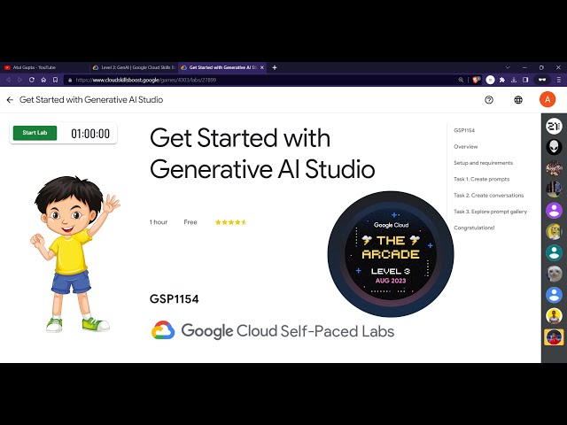Click the browser forward arrow
Screen dimensions: 567x425
coord(19,80)
